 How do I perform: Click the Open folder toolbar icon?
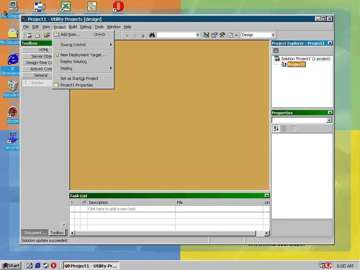click(47, 35)
